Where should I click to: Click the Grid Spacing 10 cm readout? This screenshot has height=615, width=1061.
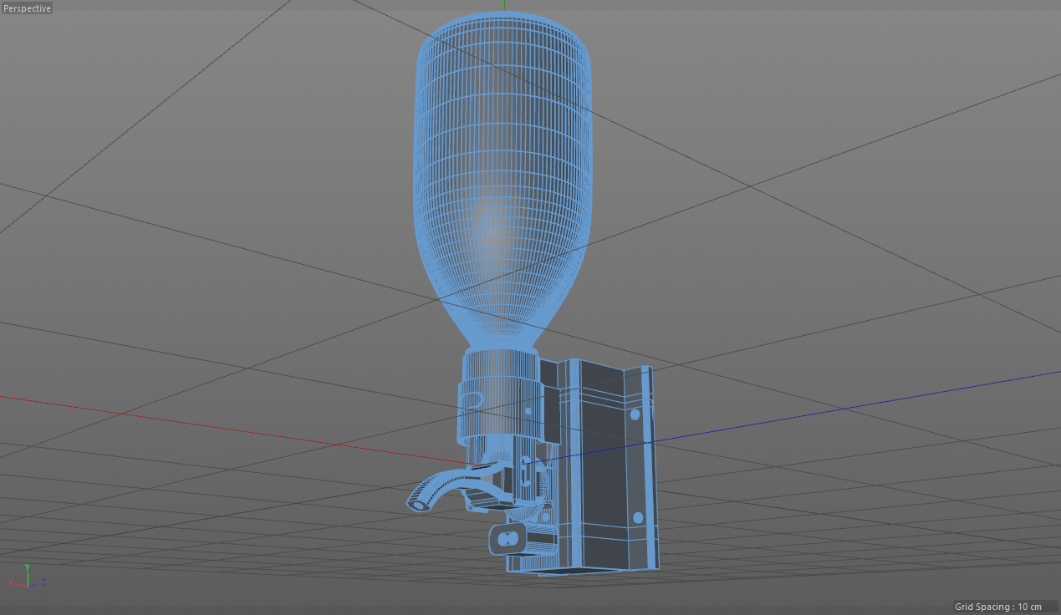(998, 607)
